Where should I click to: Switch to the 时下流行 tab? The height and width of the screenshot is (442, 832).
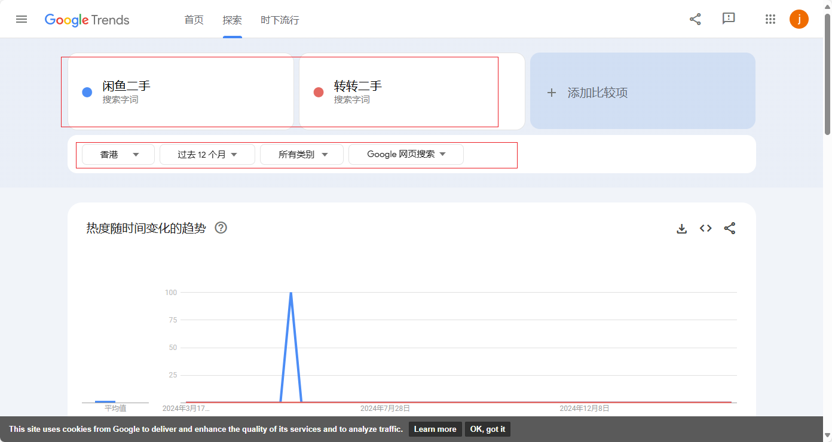coord(280,20)
